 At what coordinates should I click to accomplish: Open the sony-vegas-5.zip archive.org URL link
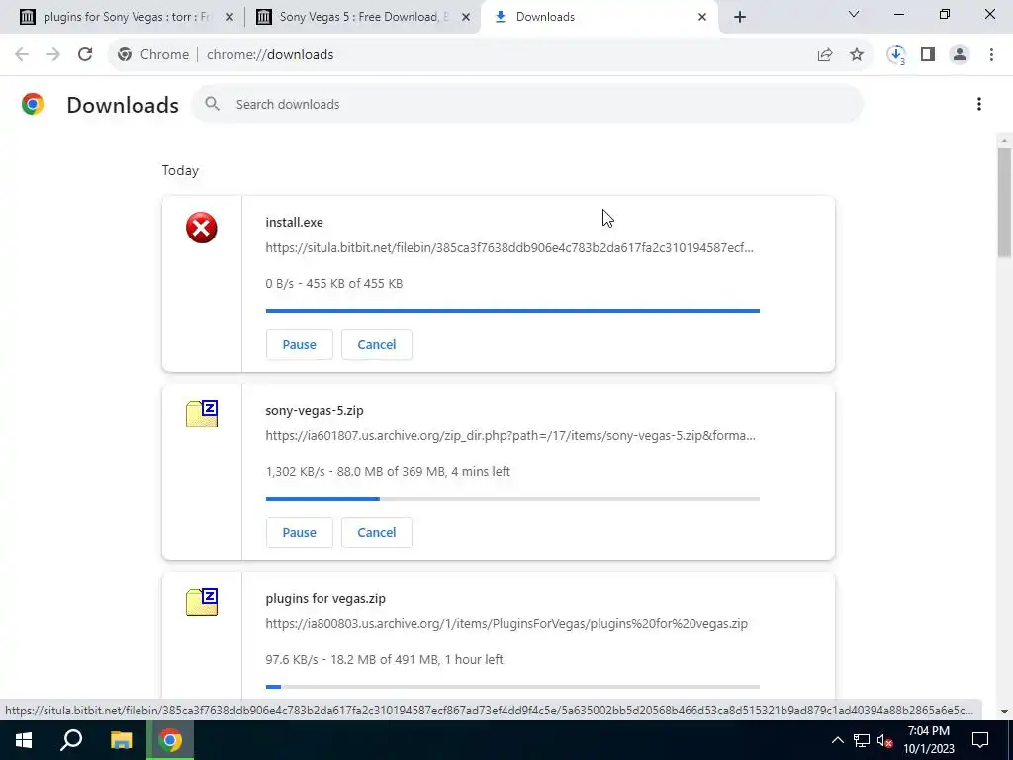point(510,435)
